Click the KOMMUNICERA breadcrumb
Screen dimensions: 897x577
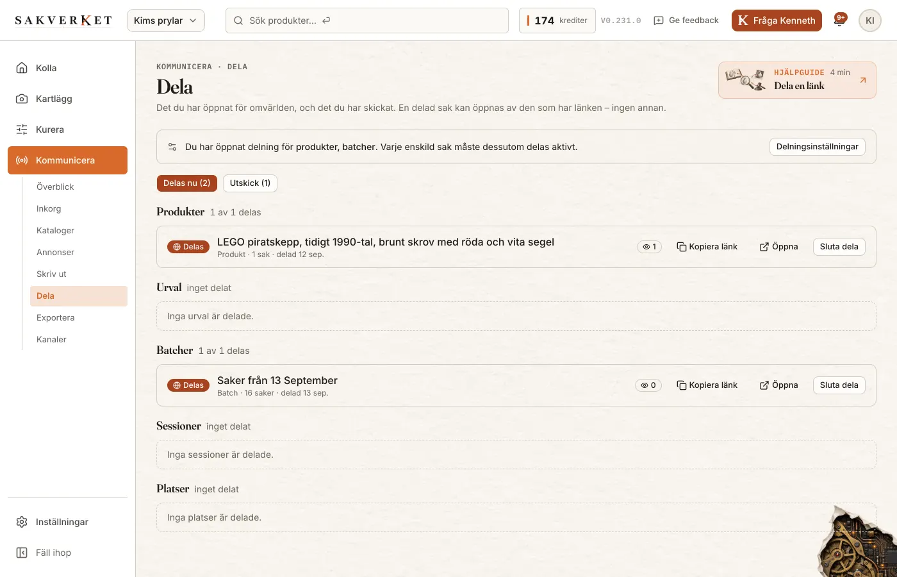pyautogui.click(x=184, y=67)
